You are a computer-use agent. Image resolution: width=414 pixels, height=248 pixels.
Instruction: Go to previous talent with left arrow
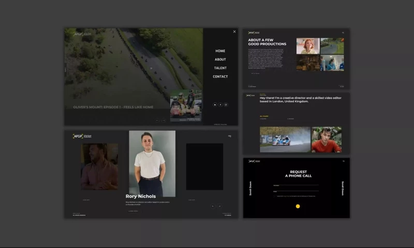(212, 206)
